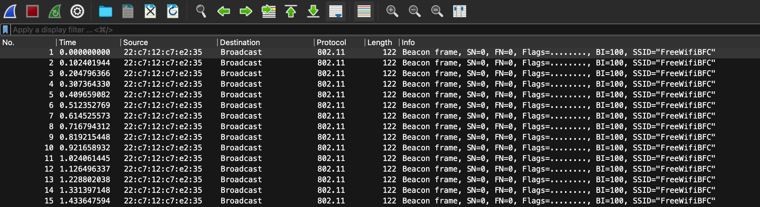Select packet at time 0.000000000

[x=380, y=52]
